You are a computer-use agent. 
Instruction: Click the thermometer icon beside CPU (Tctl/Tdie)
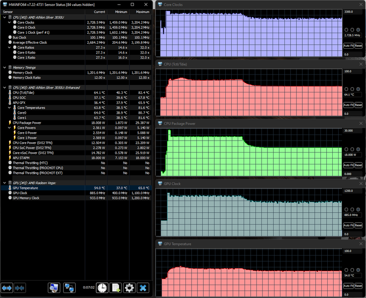10,92
